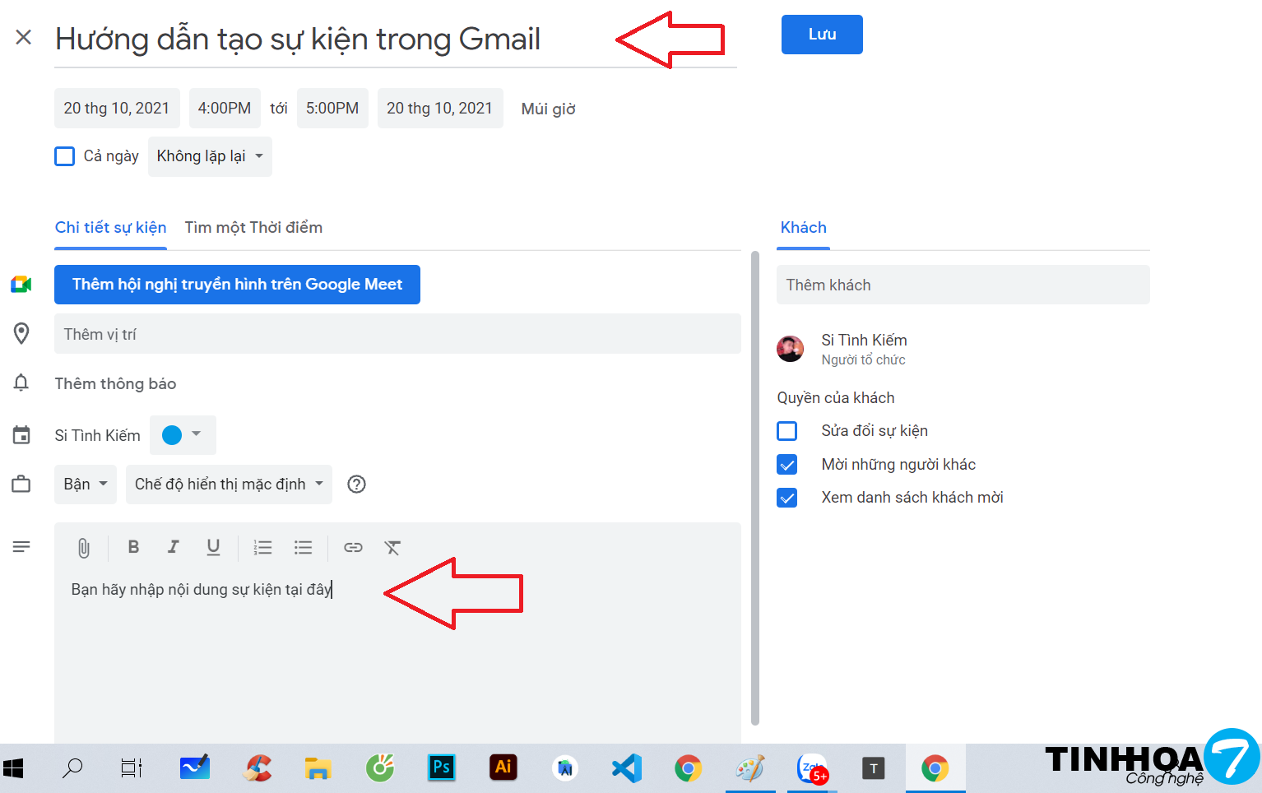Image resolution: width=1262 pixels, height=793 pixels.
Task: Insert a numbered list
Action: (262, 548)
